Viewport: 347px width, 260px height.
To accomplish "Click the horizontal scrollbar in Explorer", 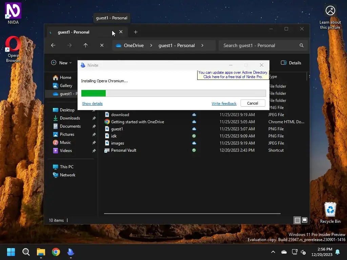I will tap(192, 214).
